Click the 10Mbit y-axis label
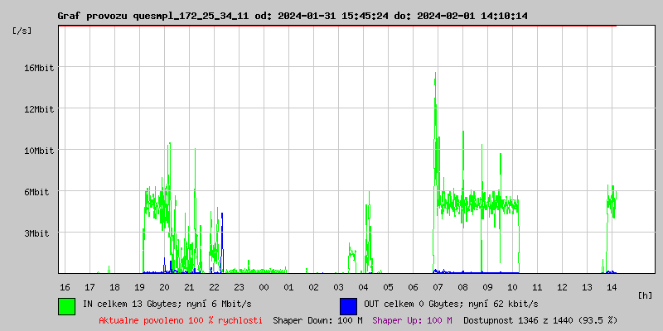 click(38, 151)
